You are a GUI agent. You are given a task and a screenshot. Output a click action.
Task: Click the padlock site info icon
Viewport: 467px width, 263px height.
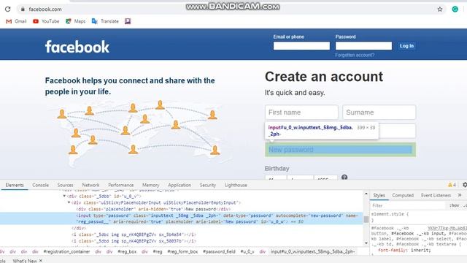tap(23, 9)
